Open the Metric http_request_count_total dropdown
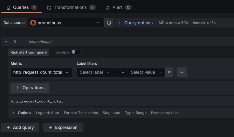The width and height of the screenshot is (234, 137). 41,72
